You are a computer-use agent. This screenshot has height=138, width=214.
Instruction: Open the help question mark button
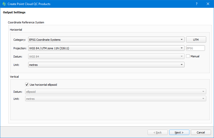point(197,4)
